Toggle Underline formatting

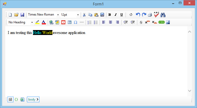(x=121, y=15)
